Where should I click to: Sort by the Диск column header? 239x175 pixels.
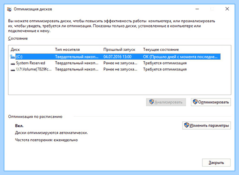tap(15, 50)
